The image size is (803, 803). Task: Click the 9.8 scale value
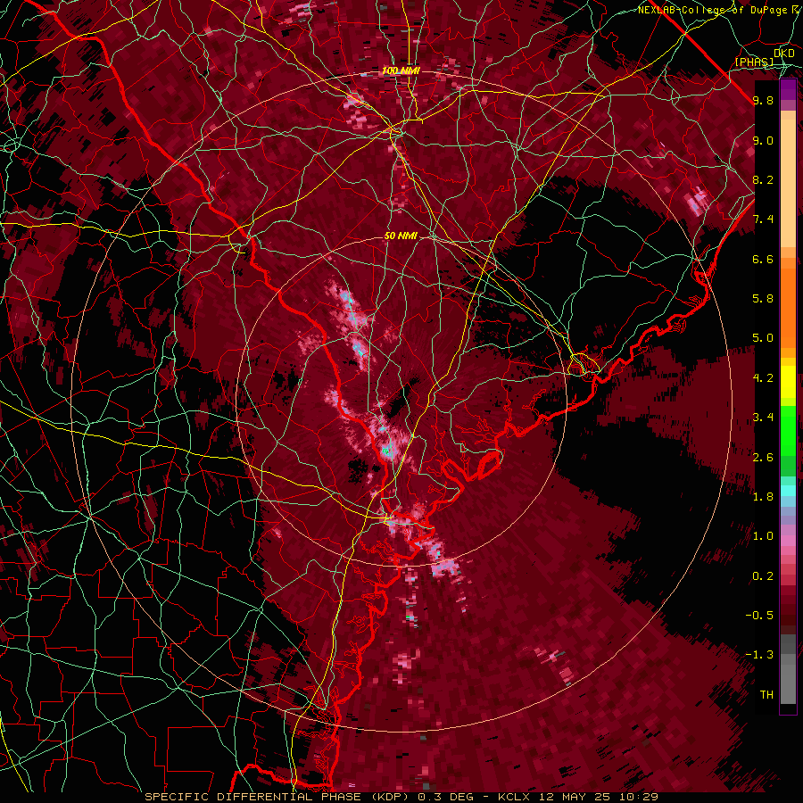pyautogui.click(x=763, y=101)
